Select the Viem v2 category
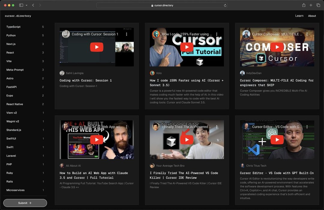The height and width of the screenshot is (210, 324). point(25,113)
